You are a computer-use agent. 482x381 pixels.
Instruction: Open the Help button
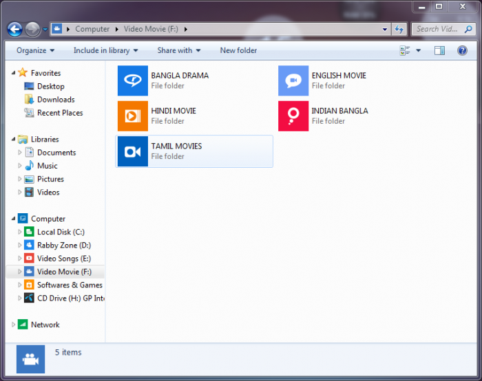462,51
